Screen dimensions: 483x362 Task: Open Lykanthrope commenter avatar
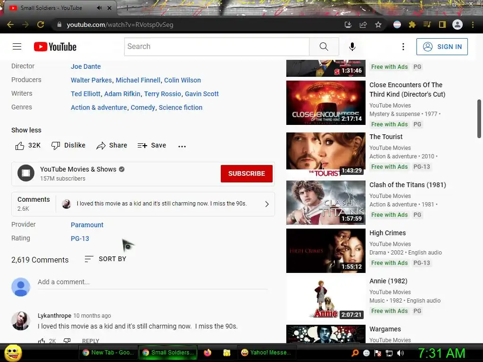[21, 321]
